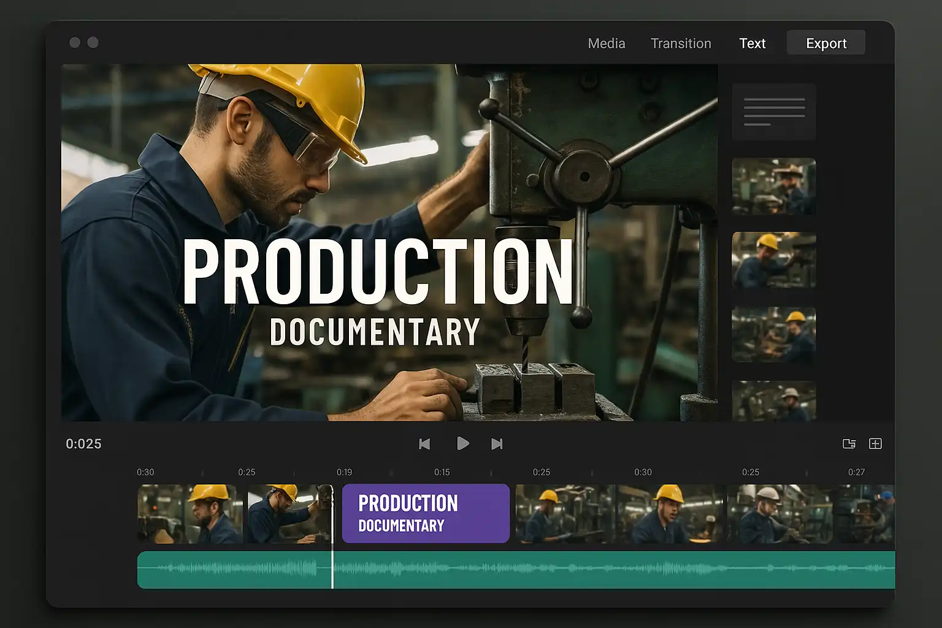Switch to the Text tab
This screenshot has height=628, width=942.
click(x=752, y=44)
